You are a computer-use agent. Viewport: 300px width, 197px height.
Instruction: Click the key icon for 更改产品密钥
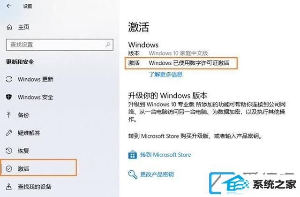[133, 174]
